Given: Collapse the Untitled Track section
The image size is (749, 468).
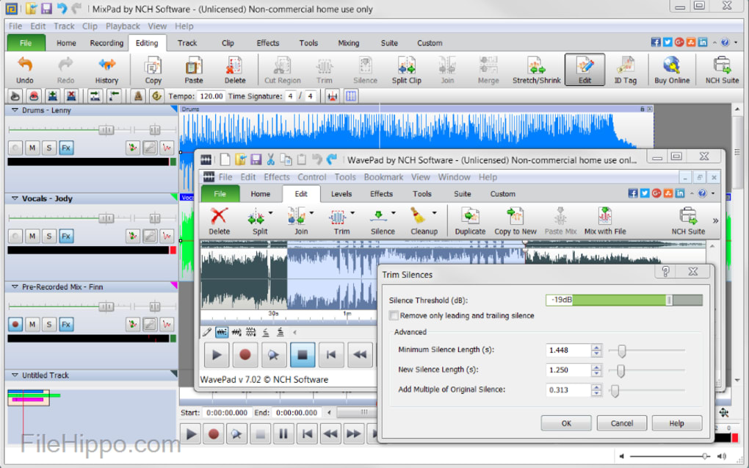Looking at the screenshot, I should [x=15, y=375].
